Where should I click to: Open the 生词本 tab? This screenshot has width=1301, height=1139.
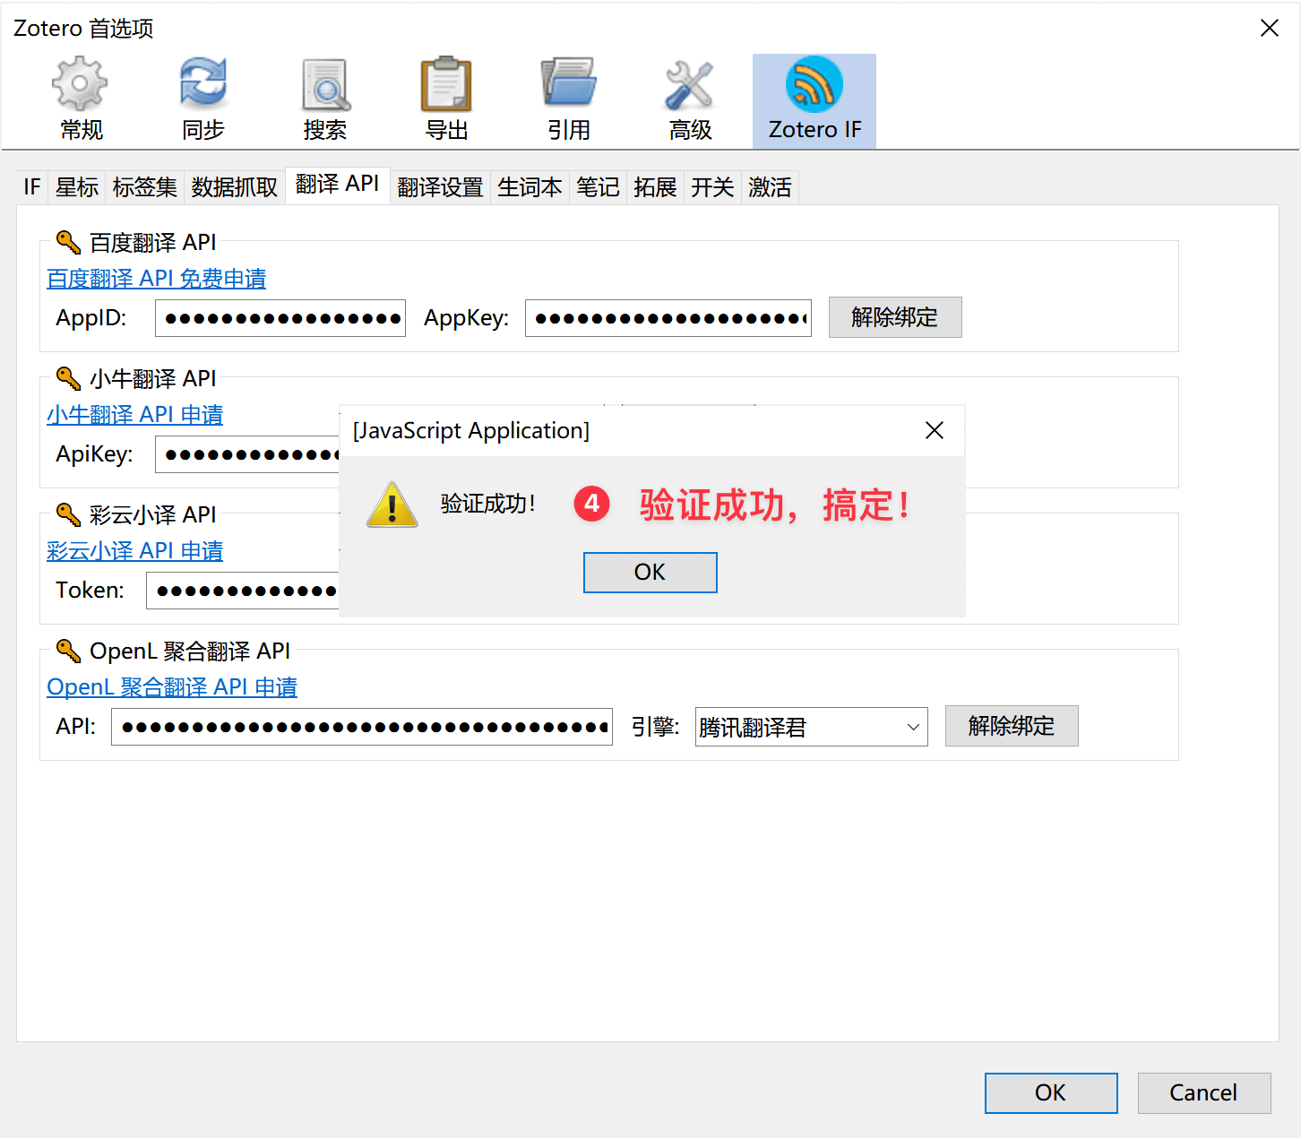coord(530,187)
